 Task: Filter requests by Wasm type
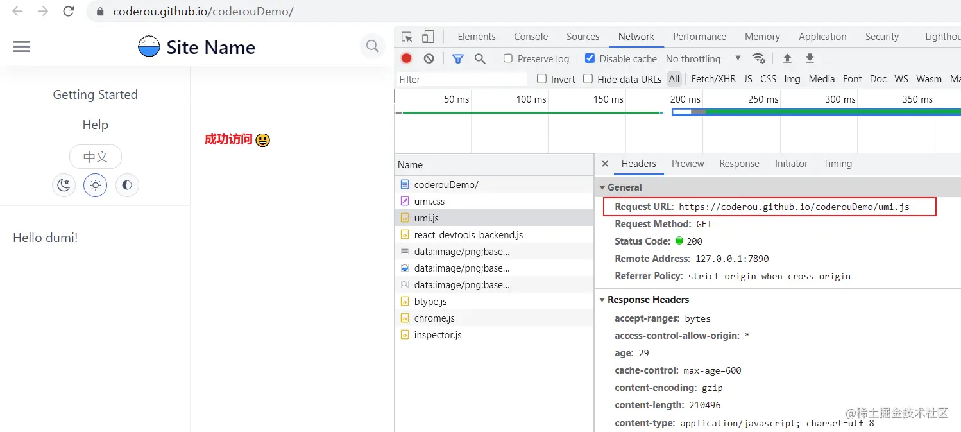(929, 79)
